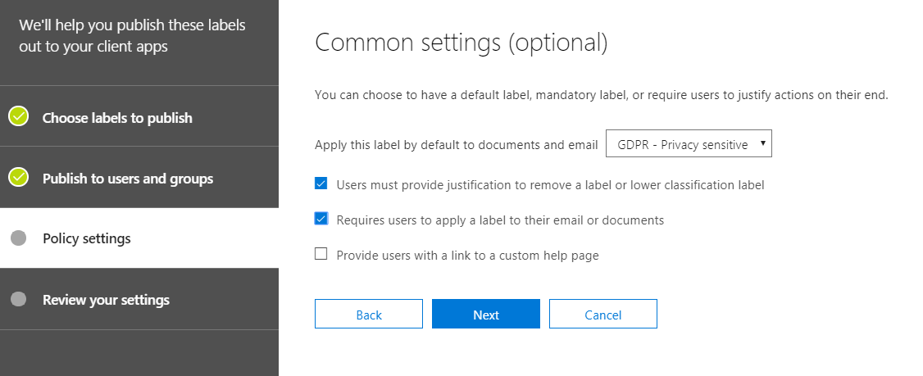The height and width of the screenshot is (376, 923).
Task: Uncheck the justification to remove a label checkbox
Action: click(321, 184)
